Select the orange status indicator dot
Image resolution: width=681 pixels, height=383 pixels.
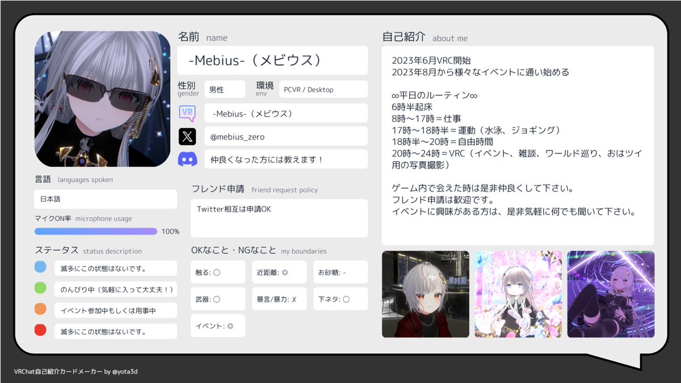[x=40, y=309]
